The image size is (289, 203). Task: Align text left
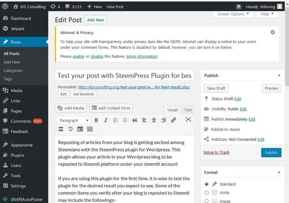144,120
